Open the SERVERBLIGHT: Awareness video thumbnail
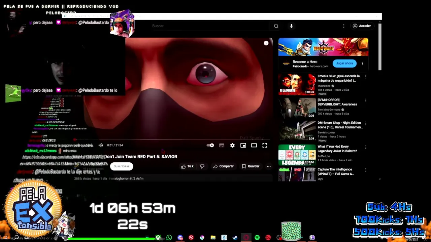The height and width of the screenshot is (242, 431). 297,108
